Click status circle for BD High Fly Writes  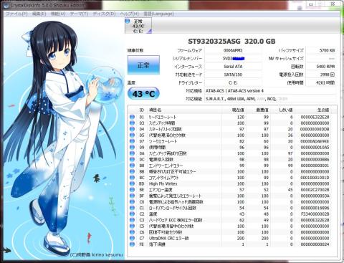point(132,183)
